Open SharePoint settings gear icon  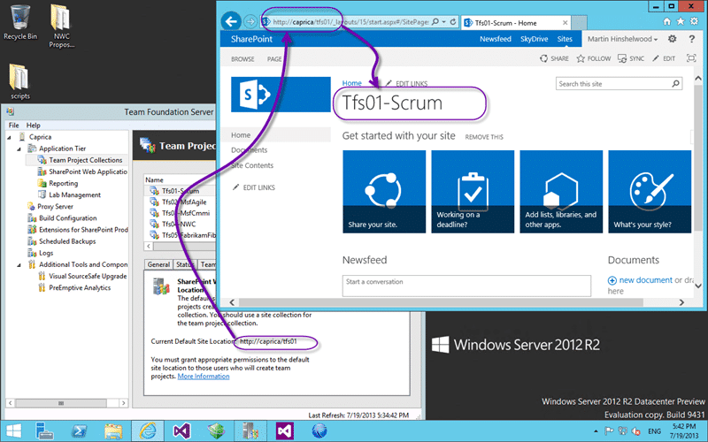(673, 39)
